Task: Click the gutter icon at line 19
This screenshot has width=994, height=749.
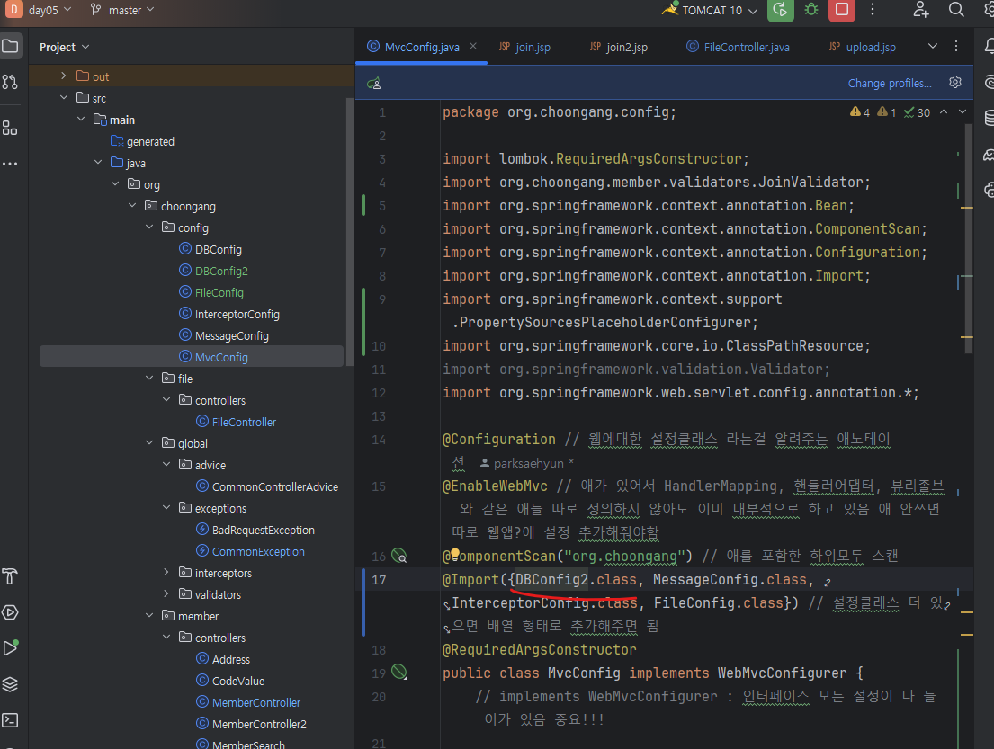Action: 399,672
